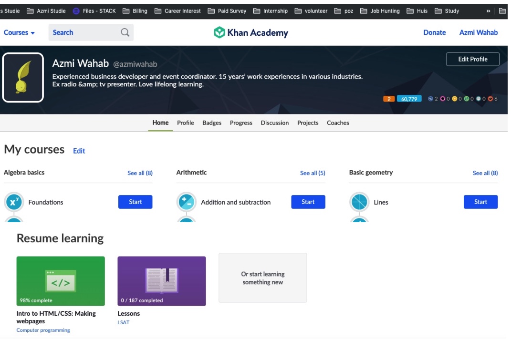This screenshot has height=340, width=511.
Task: Click the Algebra basics course heading
Action: point(24,173)
